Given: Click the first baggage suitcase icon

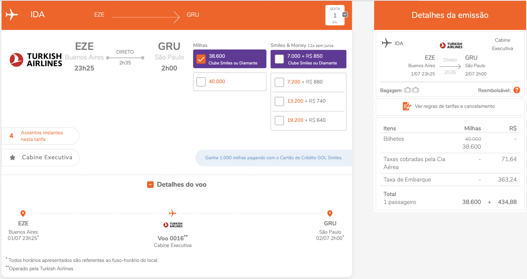Looking at the screenshot, I should (408, 90).
